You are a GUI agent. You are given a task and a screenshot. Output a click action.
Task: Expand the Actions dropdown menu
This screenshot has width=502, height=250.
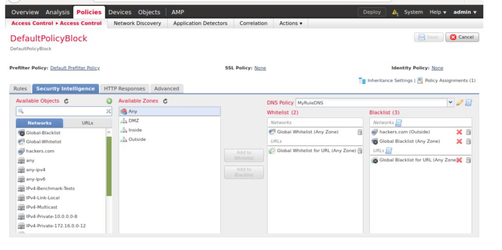[291, 23]
